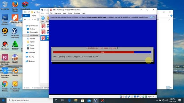
Task: Click the hard disk activity icon in VM status bar
Action: pos(121,97)
